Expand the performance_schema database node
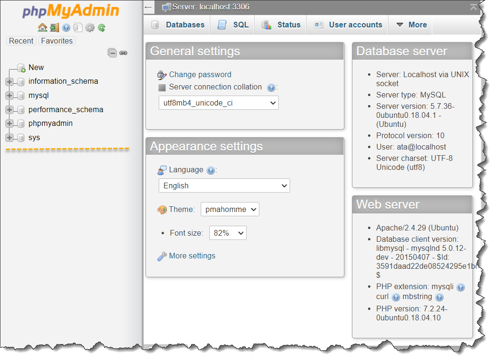 (9, 110)
